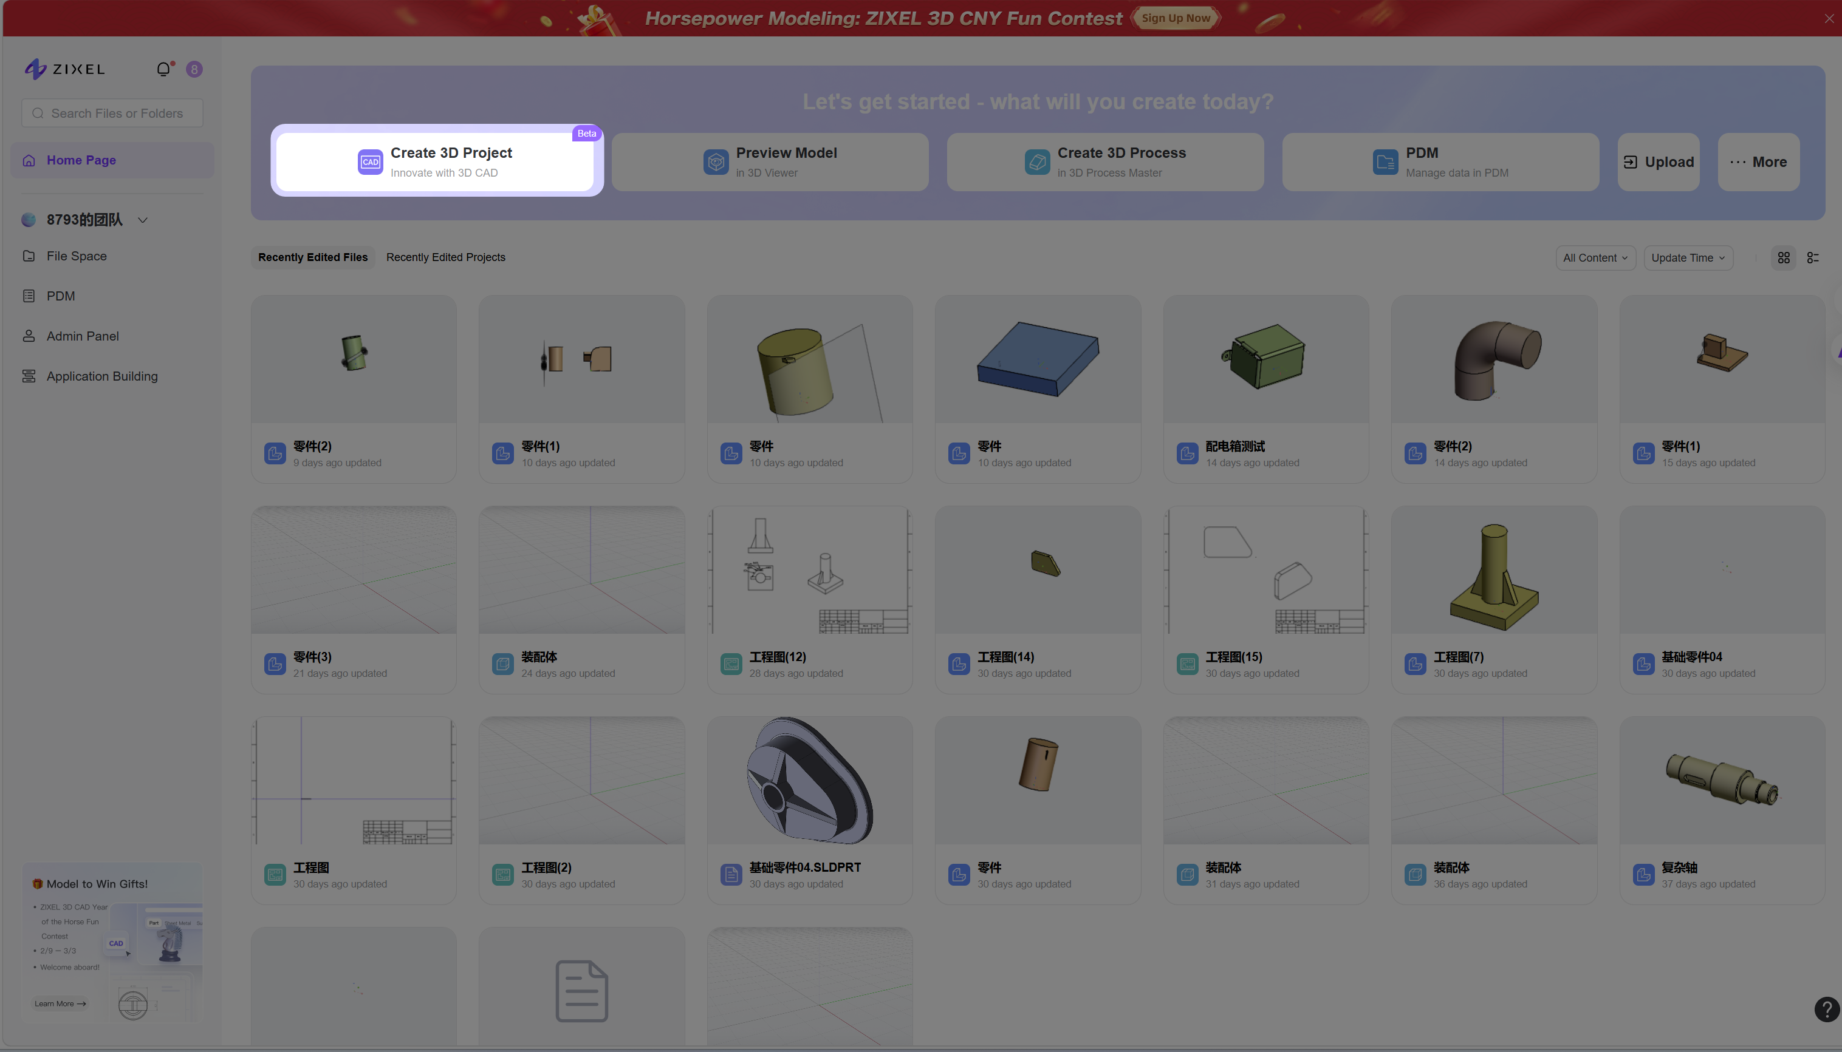Open the 14 days ago 零件(2) elbow pipe thumbnail
This screenshot has height=1052, width=1842.
coord(1493,359)
